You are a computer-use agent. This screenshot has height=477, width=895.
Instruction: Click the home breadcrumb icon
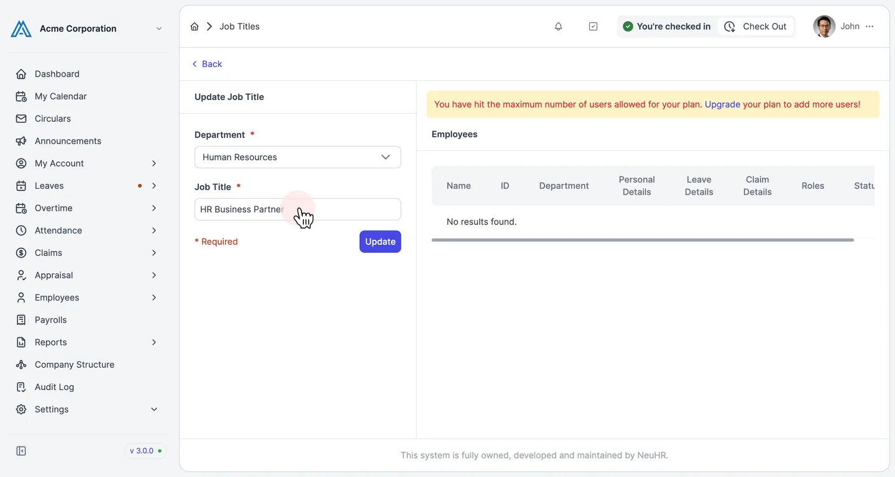(195, 26)
